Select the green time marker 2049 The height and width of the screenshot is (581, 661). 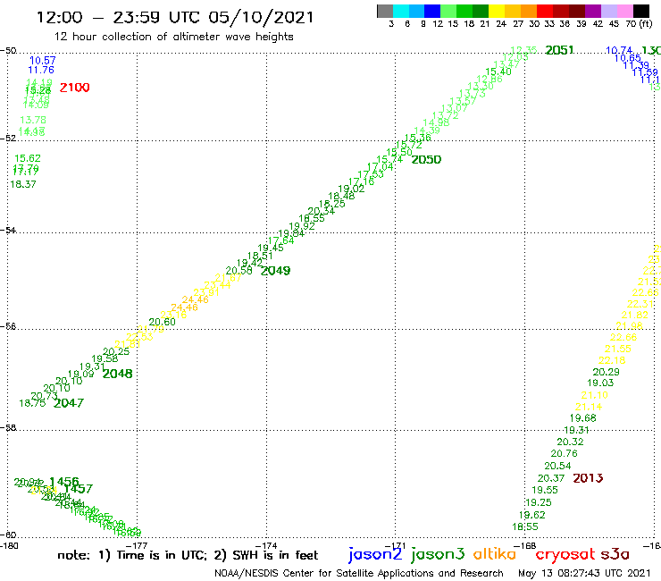point(275,271)
